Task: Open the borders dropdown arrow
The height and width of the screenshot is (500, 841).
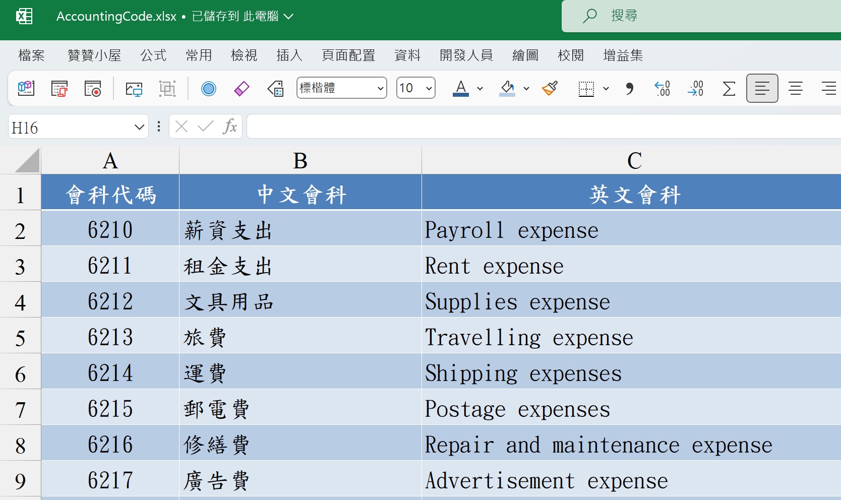Action: (x=606, y=89)
